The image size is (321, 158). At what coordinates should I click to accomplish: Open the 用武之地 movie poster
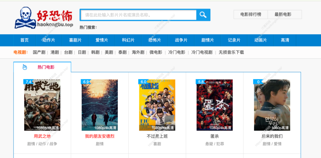coord(42,105)
